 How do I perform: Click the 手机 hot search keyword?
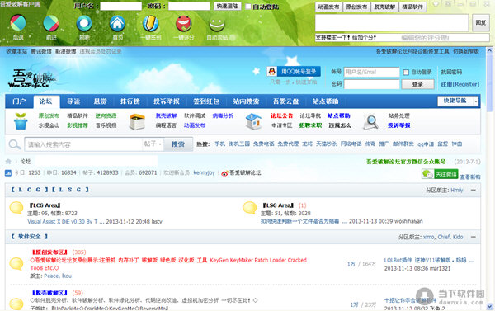(220, 144)
